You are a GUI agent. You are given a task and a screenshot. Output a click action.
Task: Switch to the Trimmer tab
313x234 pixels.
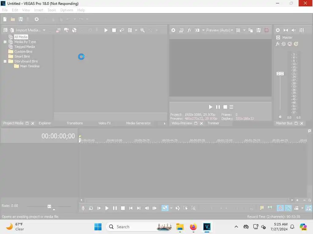tap(213, 123)
